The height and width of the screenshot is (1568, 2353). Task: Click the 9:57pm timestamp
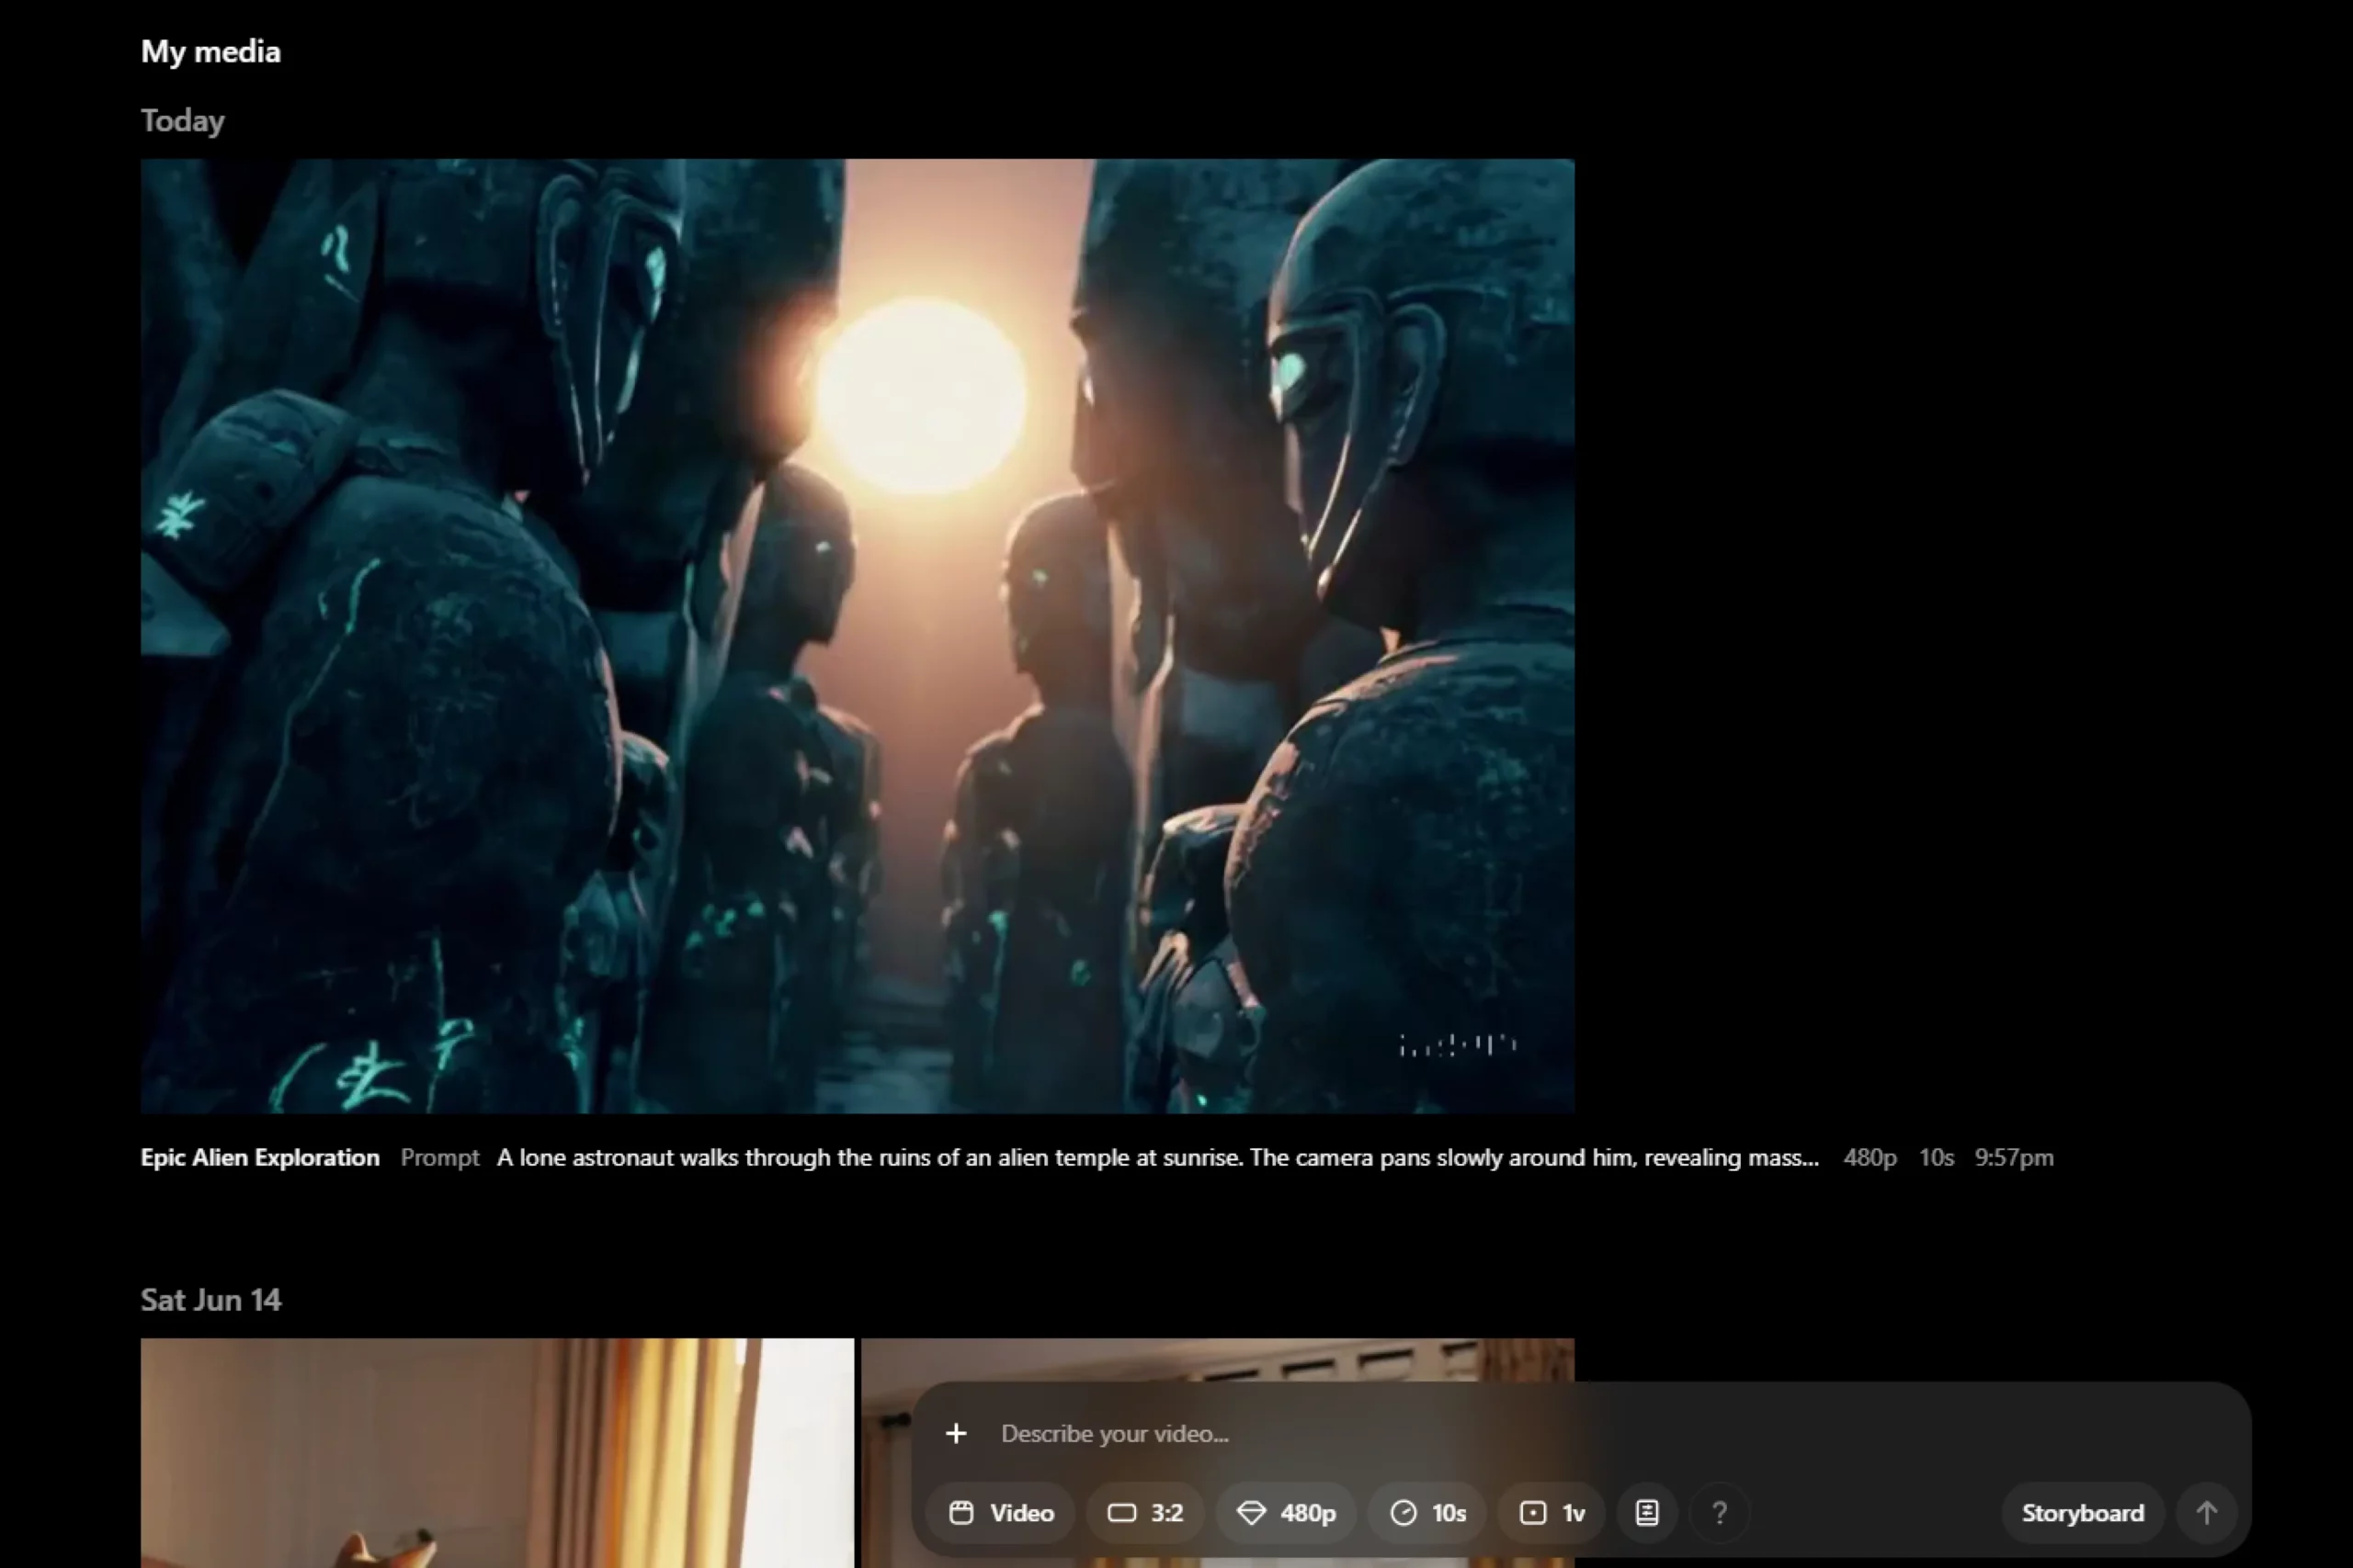point(2013,1157)
